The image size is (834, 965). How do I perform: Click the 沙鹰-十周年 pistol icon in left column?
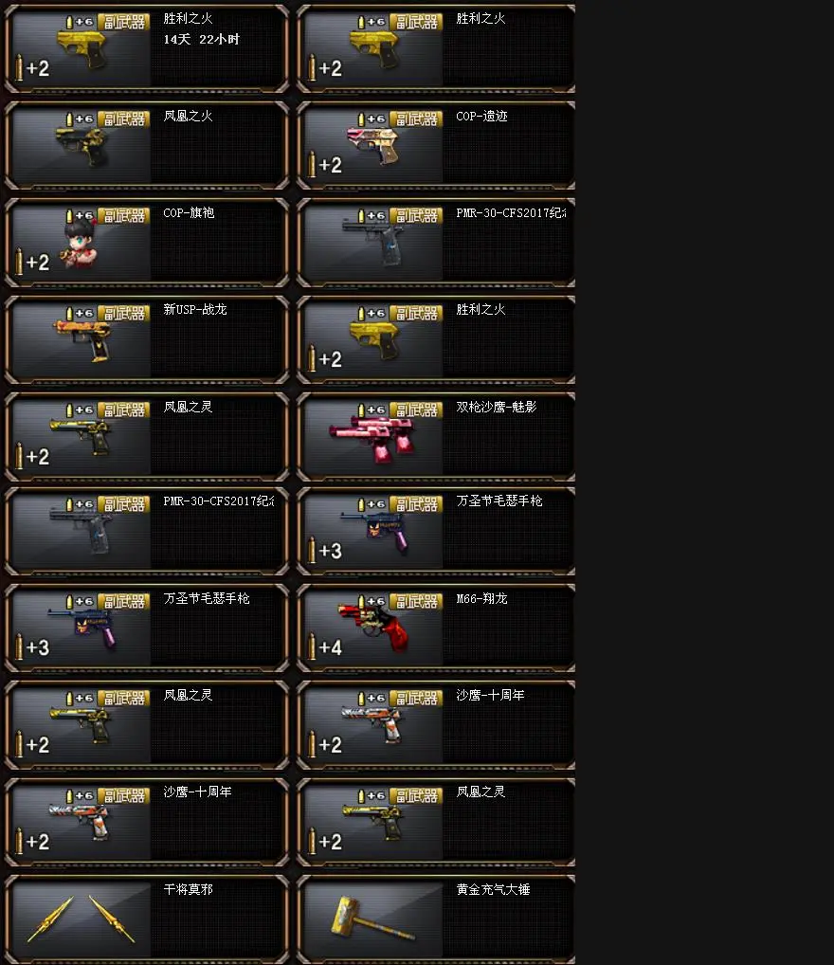tap(81, 822)
